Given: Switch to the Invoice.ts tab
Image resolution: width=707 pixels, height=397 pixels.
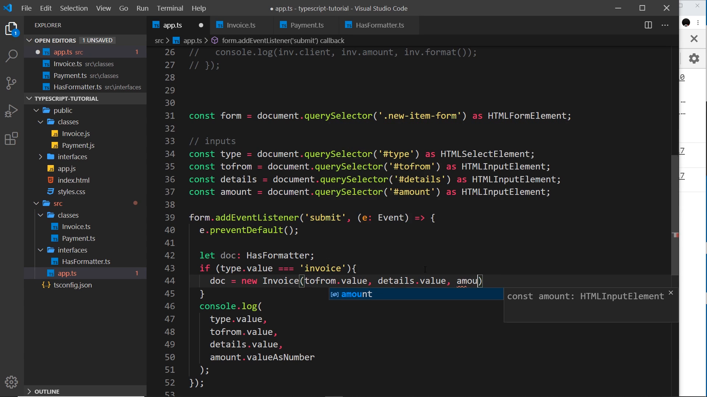Looking at the screenshot, I should click(x=241, y=25).
